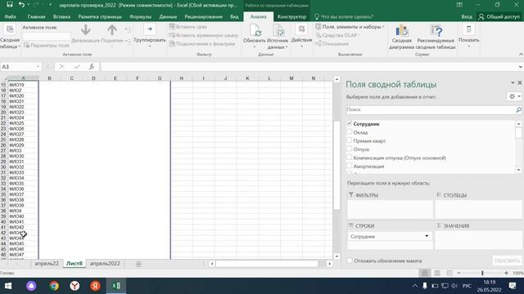
Task: Switch to the Конструктор tab
Action: (x=291, y=16)
